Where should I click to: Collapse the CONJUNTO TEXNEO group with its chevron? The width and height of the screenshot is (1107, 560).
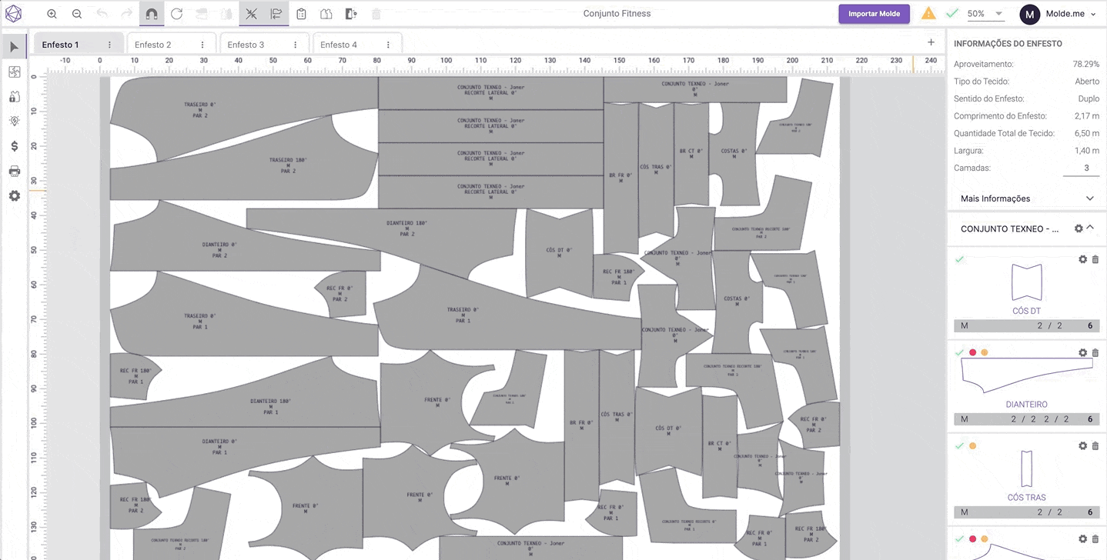[1090, 227]
